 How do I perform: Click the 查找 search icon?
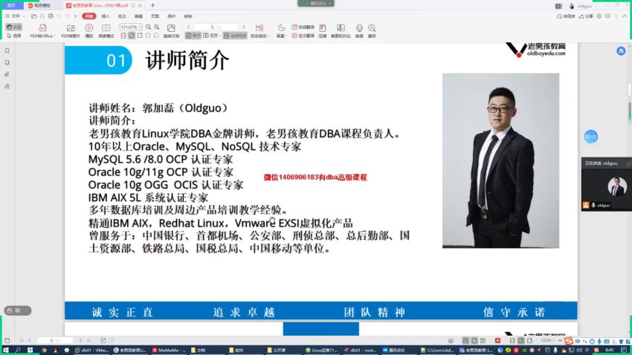click(372, 27)
